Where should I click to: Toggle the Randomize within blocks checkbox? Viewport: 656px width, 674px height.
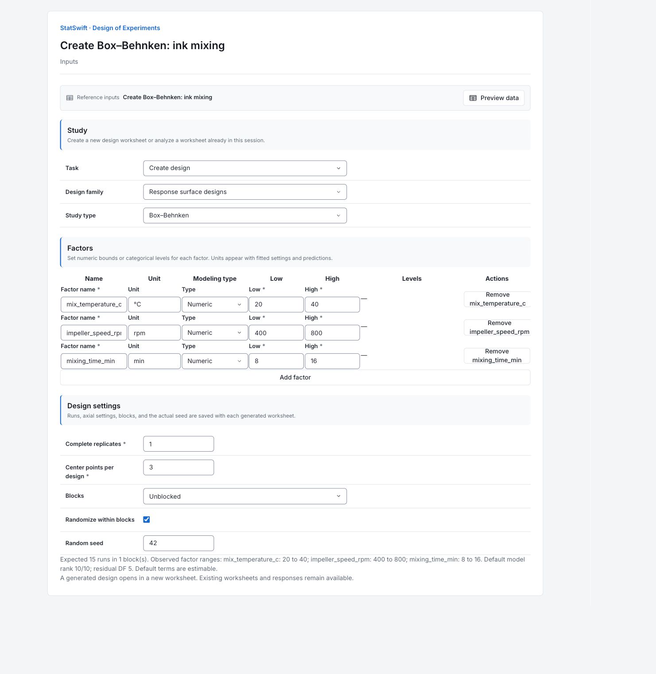click(147, 519)
